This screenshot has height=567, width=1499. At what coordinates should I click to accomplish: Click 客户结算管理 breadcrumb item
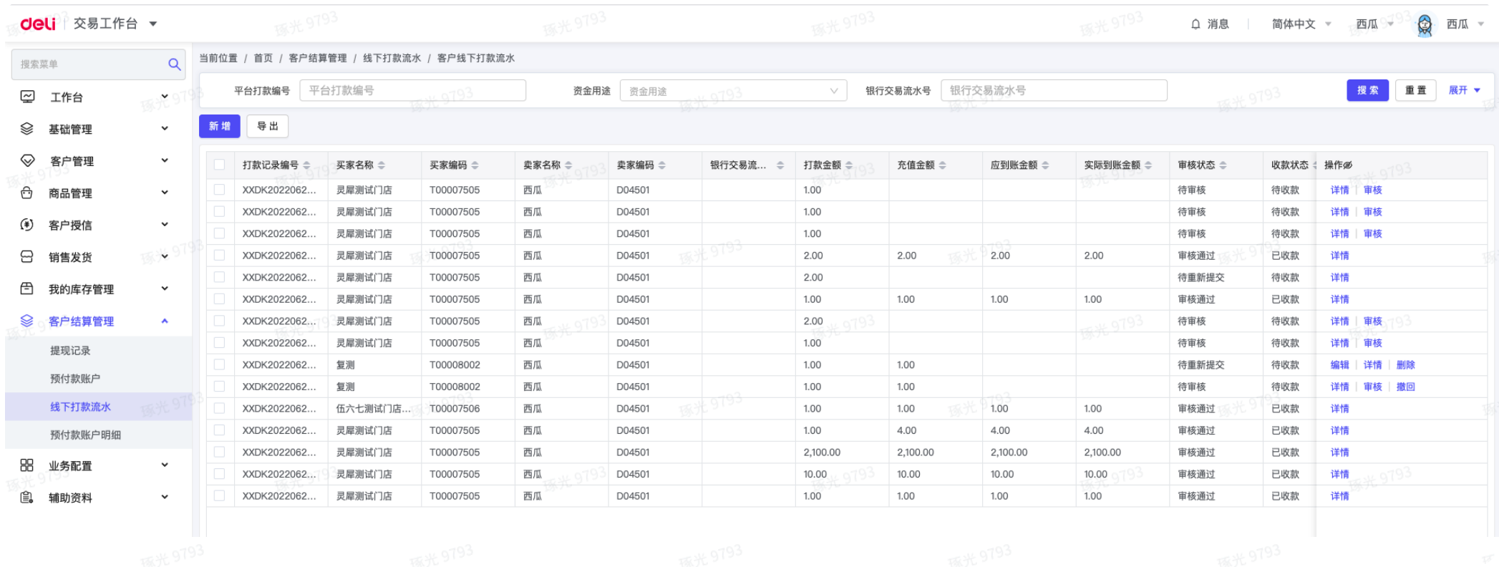(x=318, y=58)
